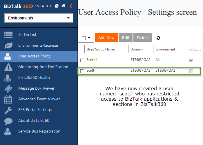Click the refresh icon beside Delete
This screenshot has height=145, width=203.
point(158,38)
